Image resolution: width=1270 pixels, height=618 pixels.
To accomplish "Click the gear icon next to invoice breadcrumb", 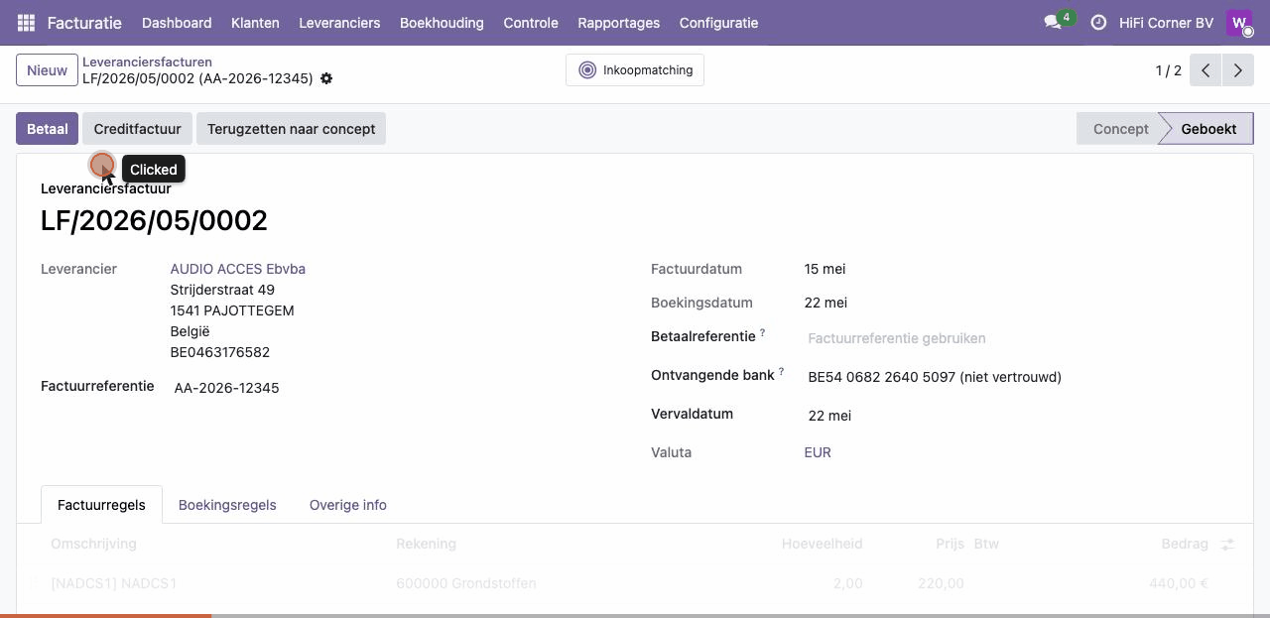I will click(x=326, y=78).
